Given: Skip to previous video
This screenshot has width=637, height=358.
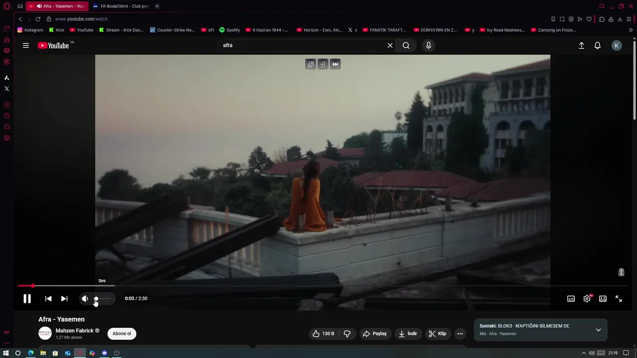Looking at the screenshot, I should tap(48, 298).
